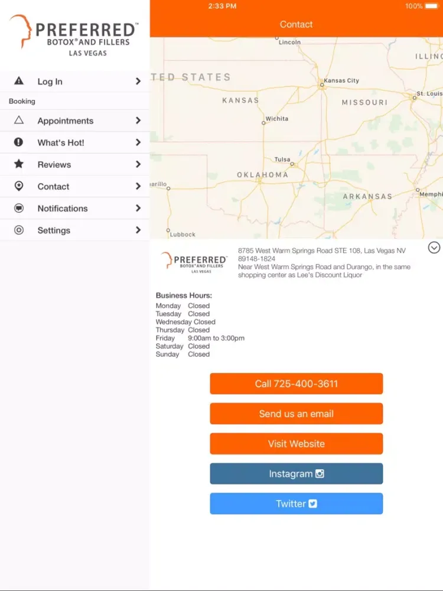Image resolution: width=443 pixels, height=591 pixels.
Task: Select the Reviews menu item
Action: click(x=74, y=164)
